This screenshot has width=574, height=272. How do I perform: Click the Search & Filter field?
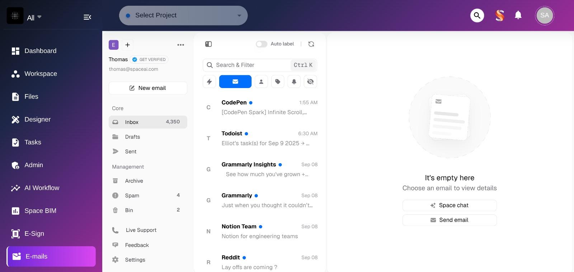click(x=251, y=65)
